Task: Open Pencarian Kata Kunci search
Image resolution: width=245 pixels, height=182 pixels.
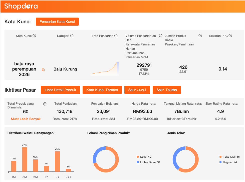Action: pyautogui.click(x=57, y=22)
